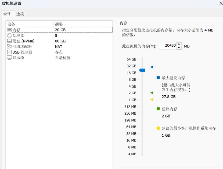Click the processor (处理器) chip icon
This screenshot has width=223, height=169.
coord(9,35)
